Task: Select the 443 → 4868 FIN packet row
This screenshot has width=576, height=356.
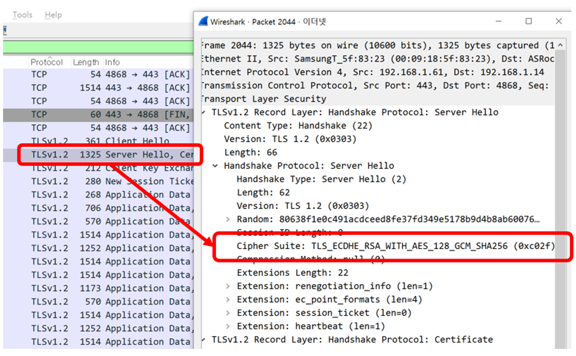Action: point(102,115)
